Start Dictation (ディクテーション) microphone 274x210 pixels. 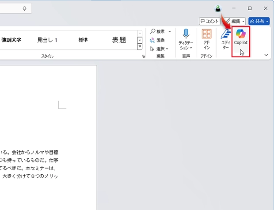click(x=186, y=40)
